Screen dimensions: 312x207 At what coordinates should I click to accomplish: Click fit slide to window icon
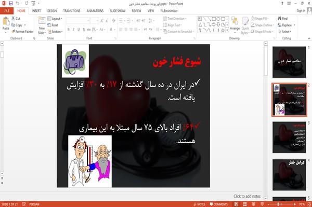(x=309, y=204)
